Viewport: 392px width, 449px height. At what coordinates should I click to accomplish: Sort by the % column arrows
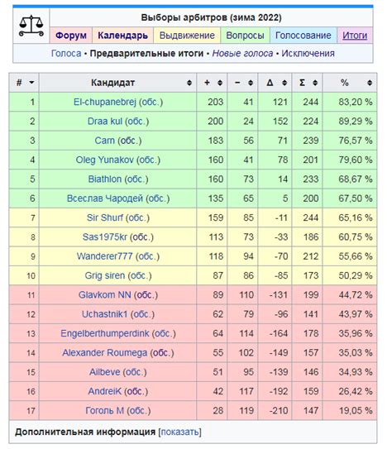370,83
